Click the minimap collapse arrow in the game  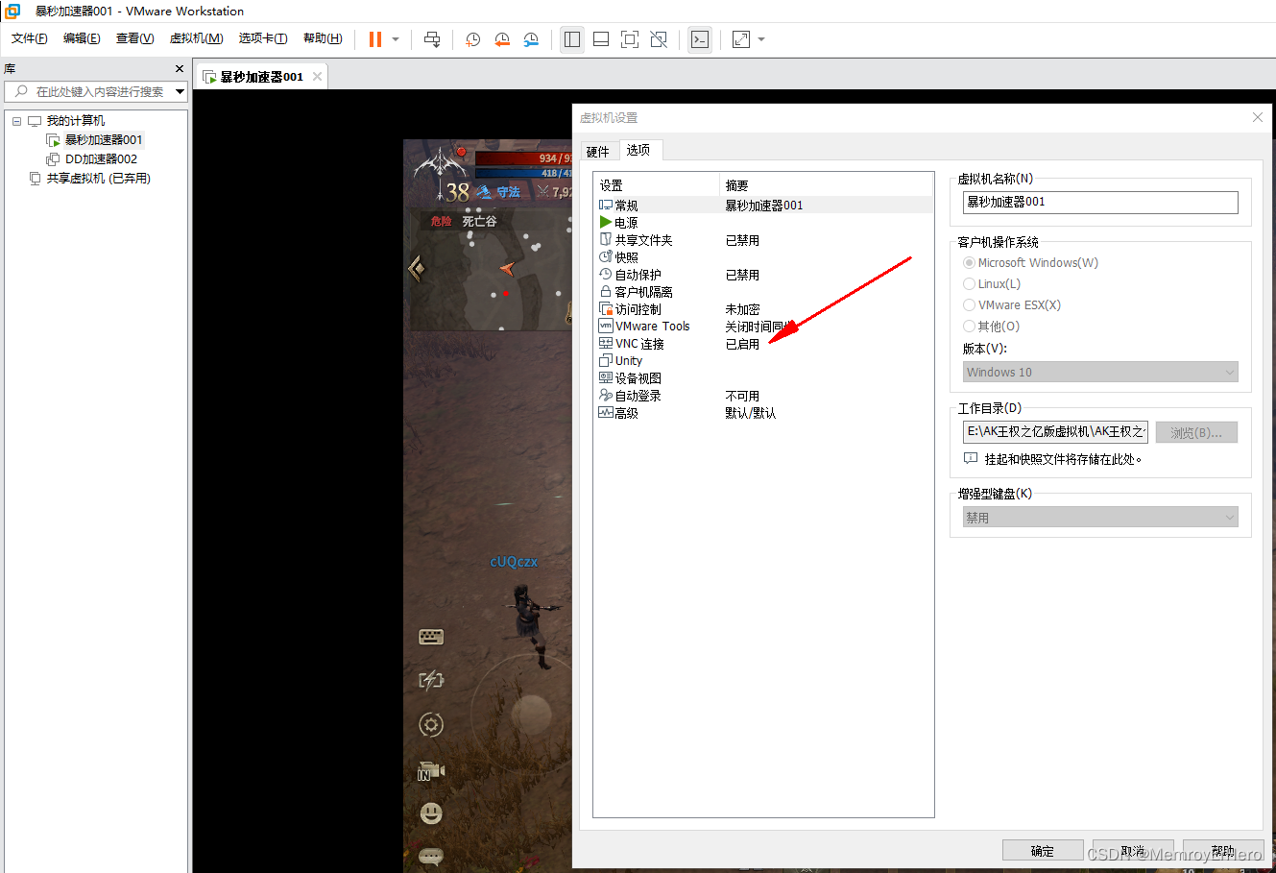(x=417, y=268)
